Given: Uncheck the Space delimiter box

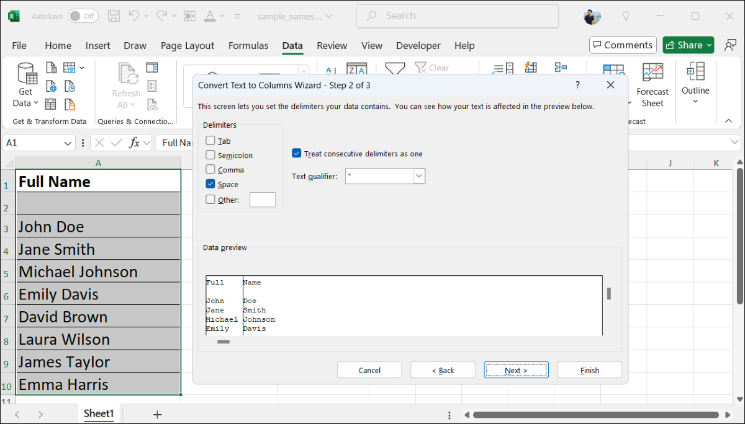Looking at the screenshot, I should point(210,184).
